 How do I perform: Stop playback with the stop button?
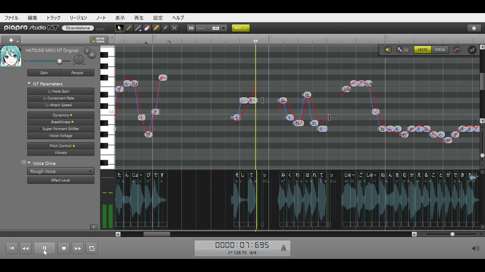(64, 248)
